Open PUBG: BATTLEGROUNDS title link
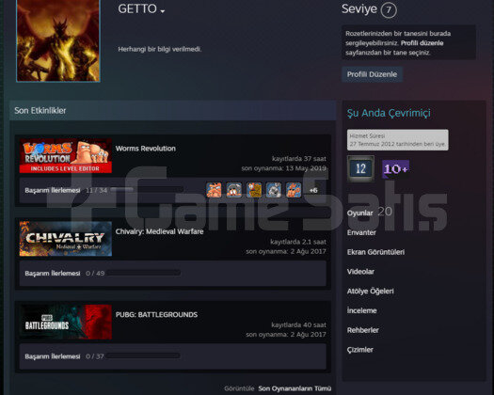Screen dimensions: 494x395 point(156,315)
